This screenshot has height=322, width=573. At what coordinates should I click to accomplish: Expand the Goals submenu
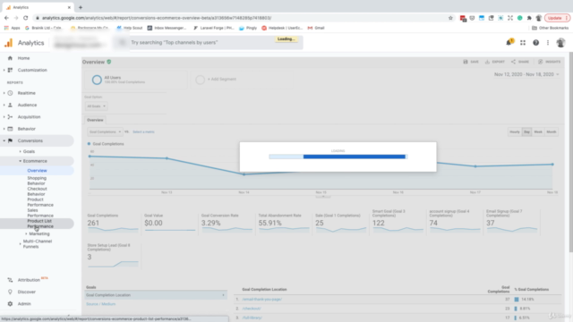pyautogui.click(x=20, y=151)
